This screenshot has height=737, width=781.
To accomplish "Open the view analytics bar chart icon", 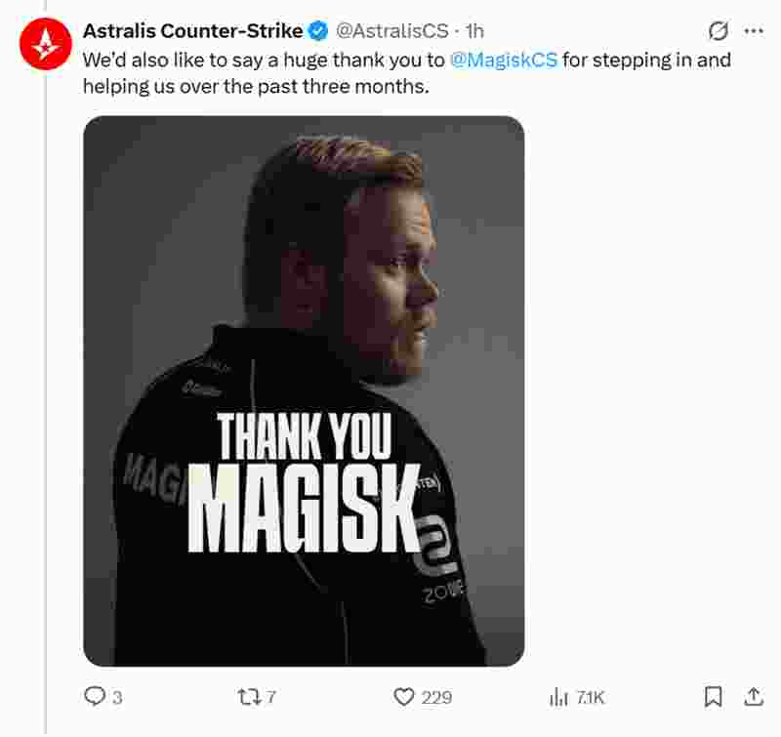I will pos(559,696).
